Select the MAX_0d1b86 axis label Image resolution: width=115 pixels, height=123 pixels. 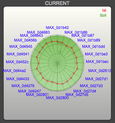(x=76, y=32)
